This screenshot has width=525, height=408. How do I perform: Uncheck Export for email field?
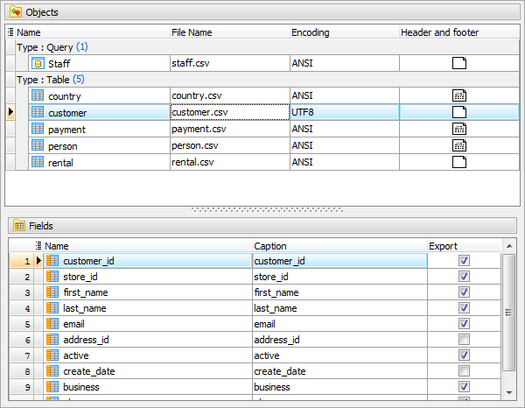pyautogui.click(x=464, y=324)
